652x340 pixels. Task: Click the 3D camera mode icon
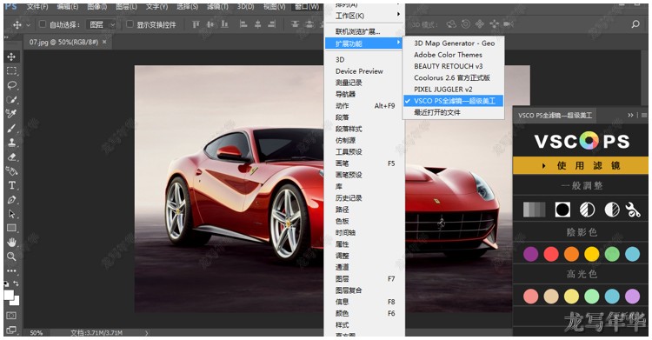[x=509, y=24]
